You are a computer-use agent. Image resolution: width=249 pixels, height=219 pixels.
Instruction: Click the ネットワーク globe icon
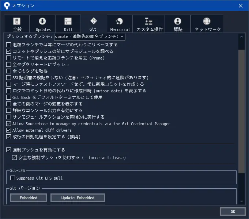[x=207, y=21]
